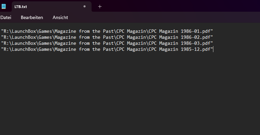The image size is (260, 135).
Task: Click on 1986-02.pdf in the text
Action: [x=195, y=37]
